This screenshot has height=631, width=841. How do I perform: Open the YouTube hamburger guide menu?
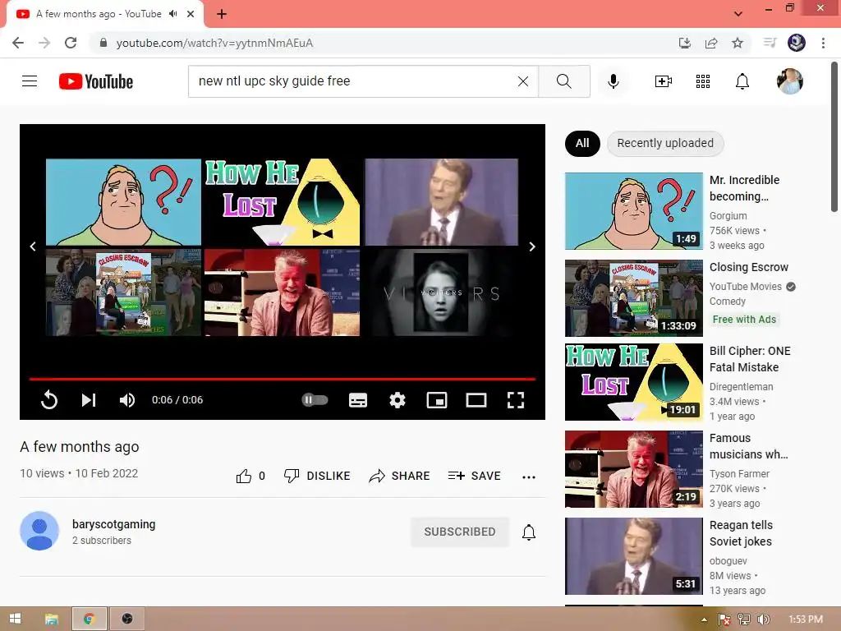click(30, 81)
